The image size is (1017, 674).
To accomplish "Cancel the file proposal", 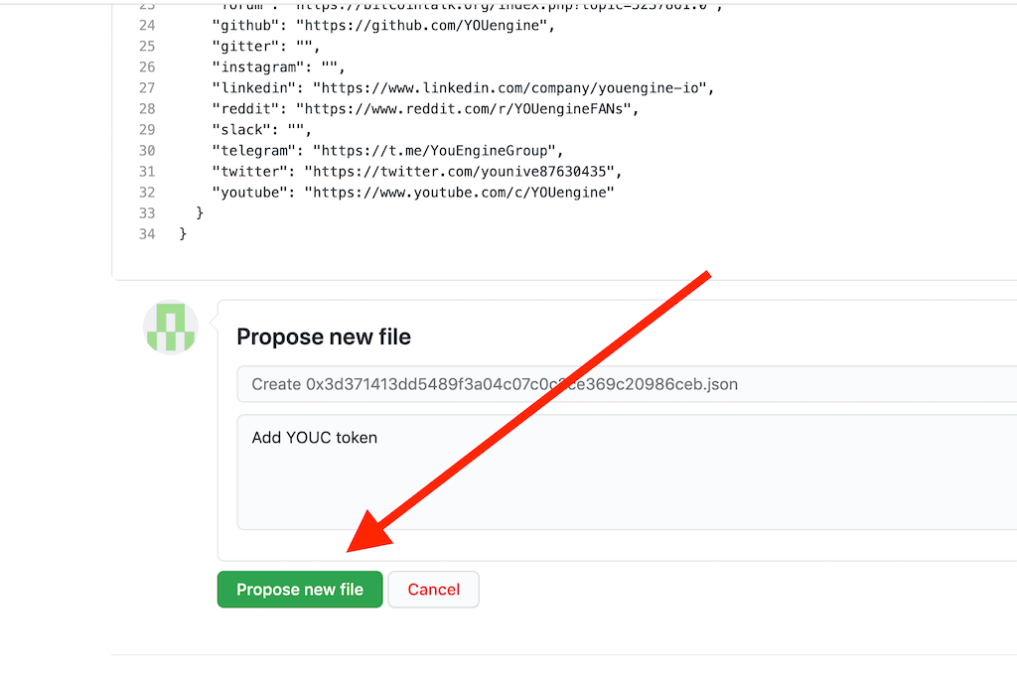I will (433, 589).
